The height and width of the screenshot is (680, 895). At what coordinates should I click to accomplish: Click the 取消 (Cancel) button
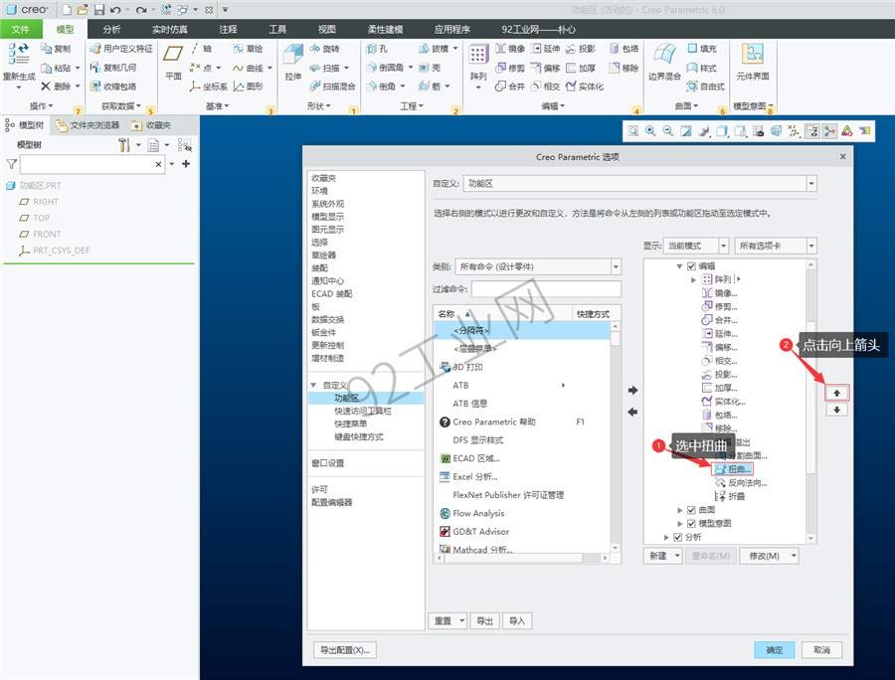(x=821, y=650)
